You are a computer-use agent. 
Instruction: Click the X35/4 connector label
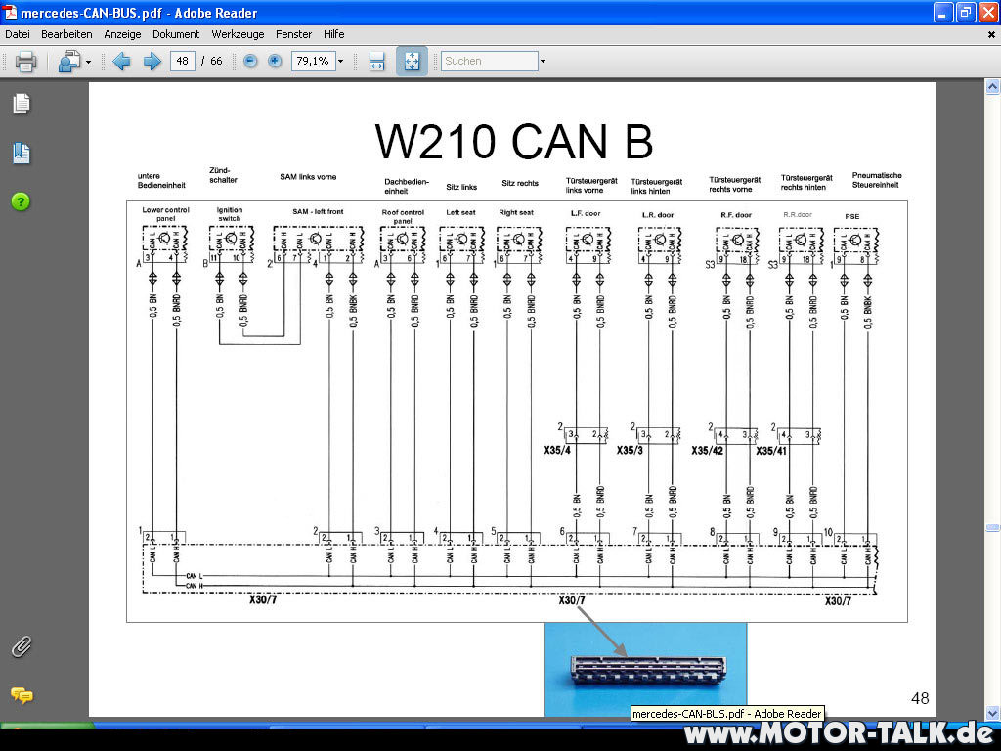tap(557, 450)
